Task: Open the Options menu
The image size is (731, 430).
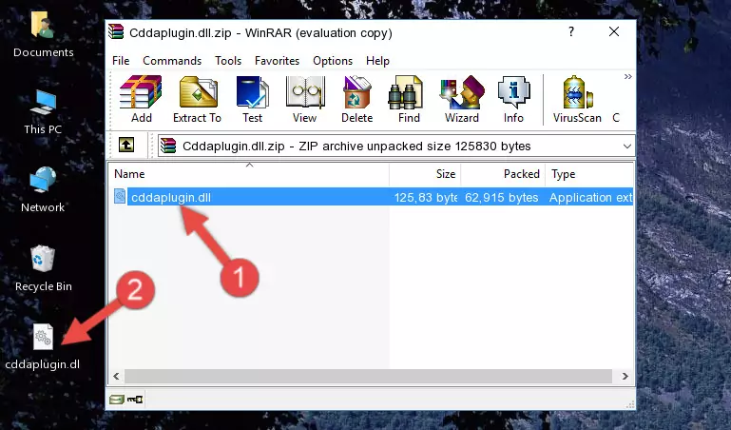Action: (x=333, y=61)
